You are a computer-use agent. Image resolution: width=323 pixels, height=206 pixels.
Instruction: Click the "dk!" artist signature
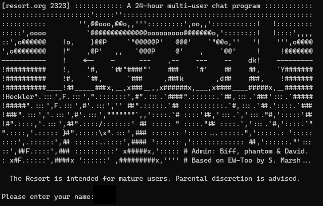254,60
